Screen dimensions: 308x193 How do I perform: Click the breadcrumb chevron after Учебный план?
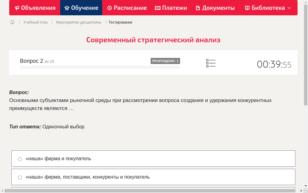click(50, 22)
